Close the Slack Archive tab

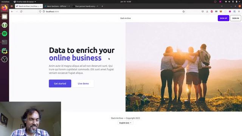[x=41, y=6]
